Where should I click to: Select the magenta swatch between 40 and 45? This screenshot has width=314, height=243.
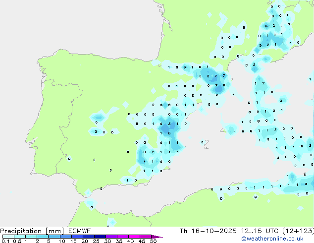(134, 237)
